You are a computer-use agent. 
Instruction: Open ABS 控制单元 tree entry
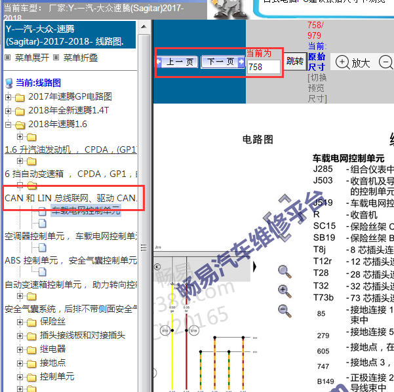71,261
